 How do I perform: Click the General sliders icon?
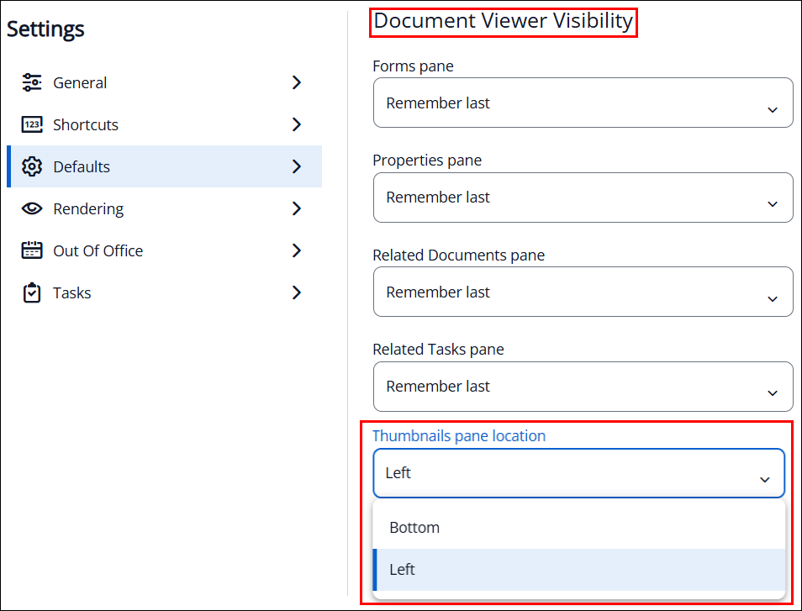[32, 82]
